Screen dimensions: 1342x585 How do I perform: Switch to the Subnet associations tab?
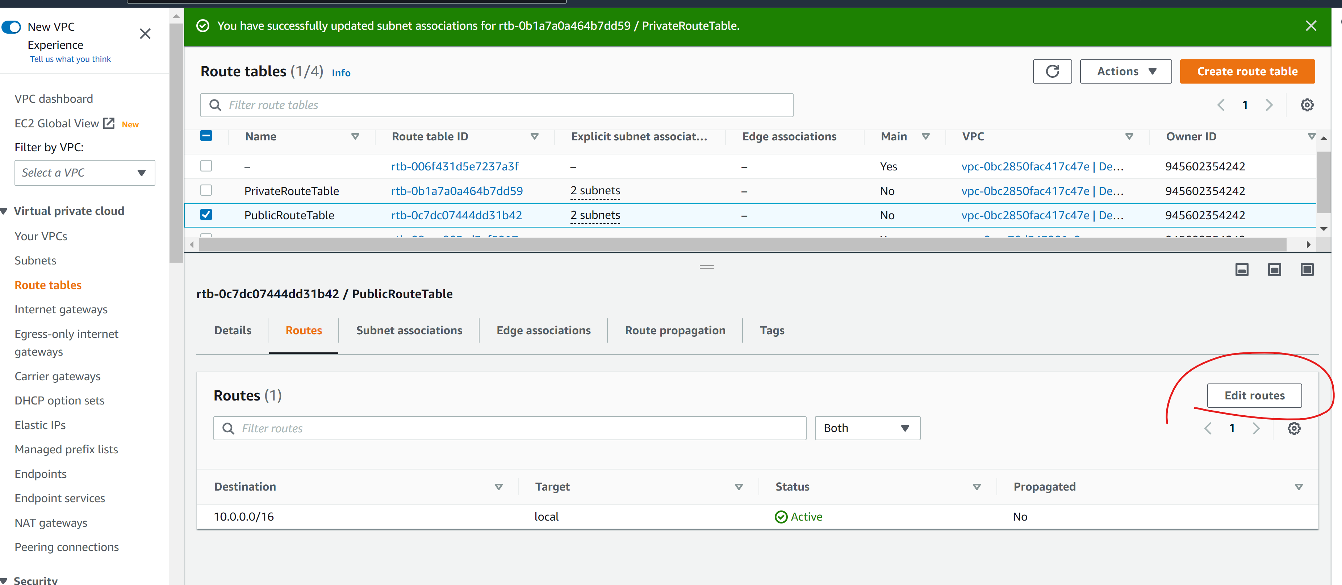[x=409, y=331]
